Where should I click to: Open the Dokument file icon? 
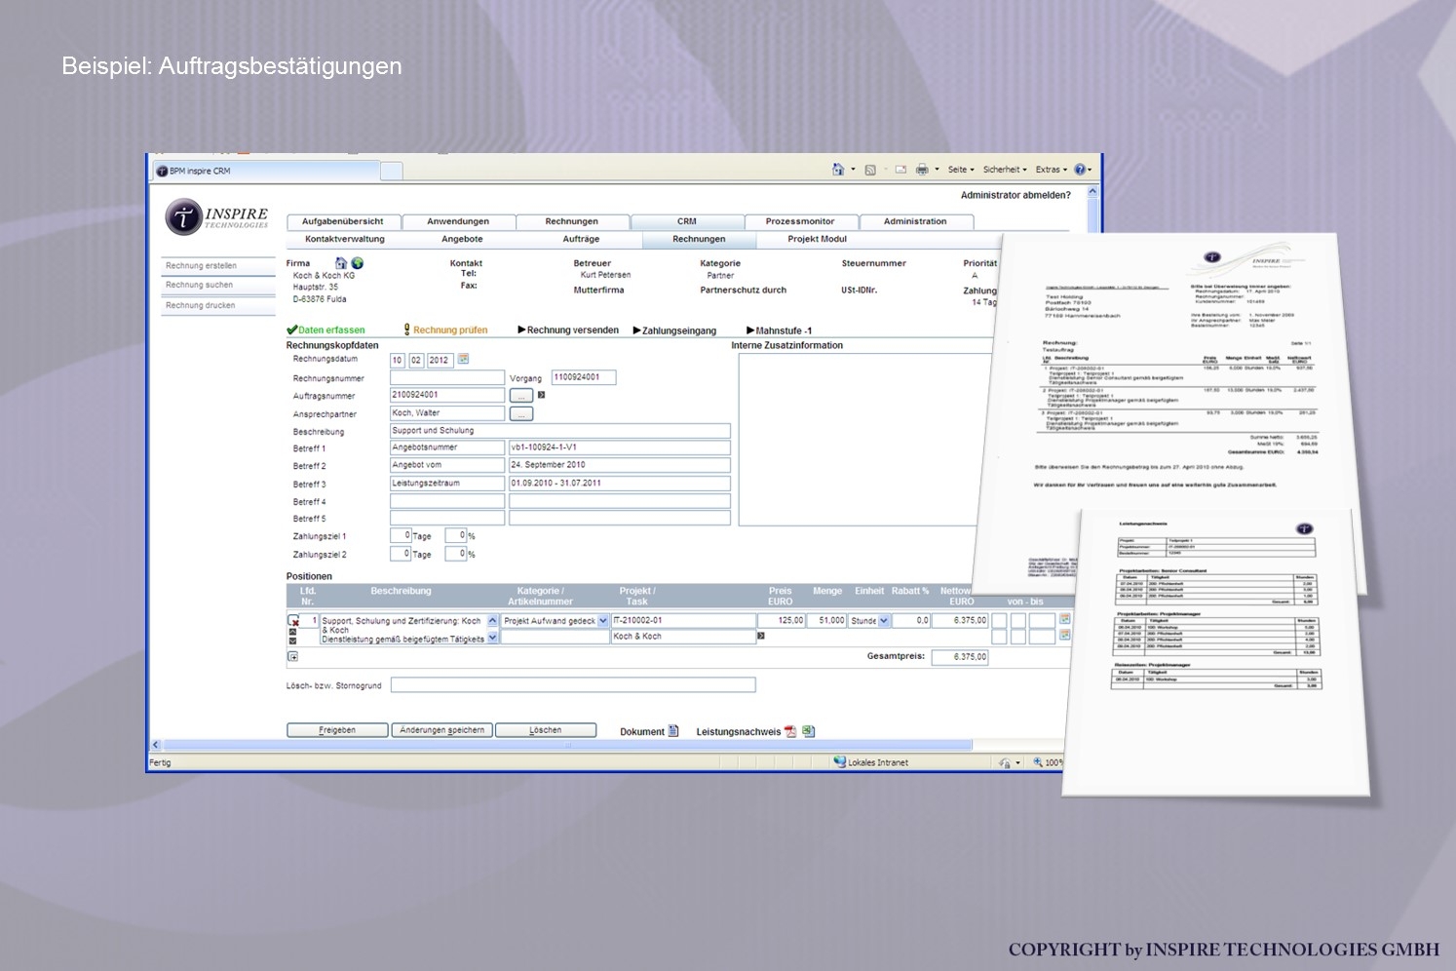tap(673, 731)
